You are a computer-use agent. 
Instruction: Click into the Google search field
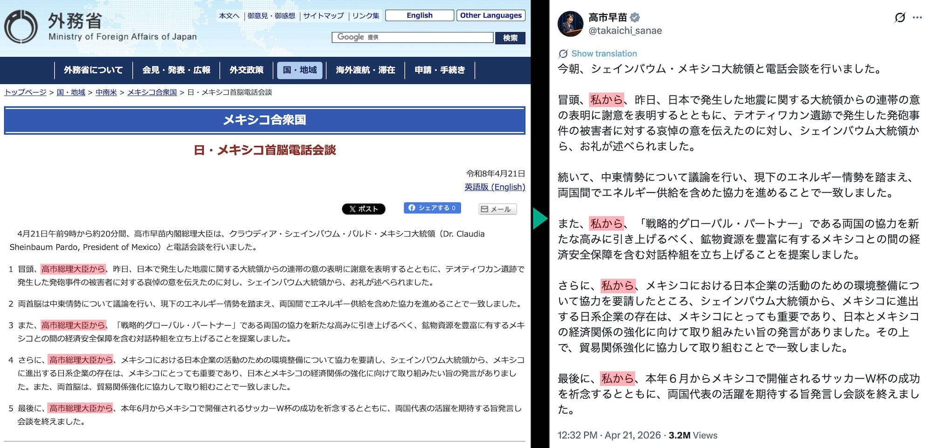pos(412,37)
